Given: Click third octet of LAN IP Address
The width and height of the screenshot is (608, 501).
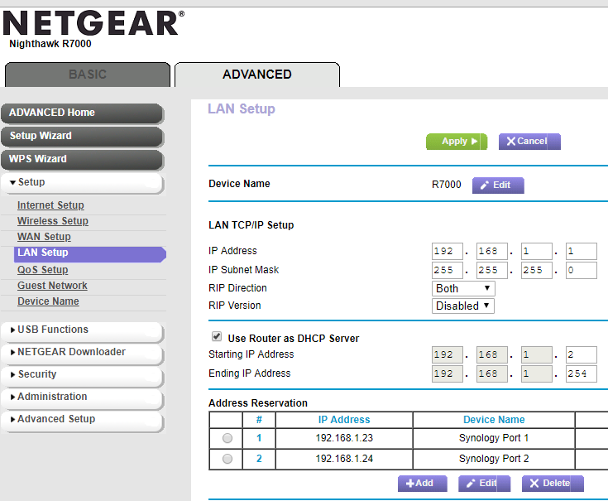Looking at the screenshot, I should pos(536,252).
